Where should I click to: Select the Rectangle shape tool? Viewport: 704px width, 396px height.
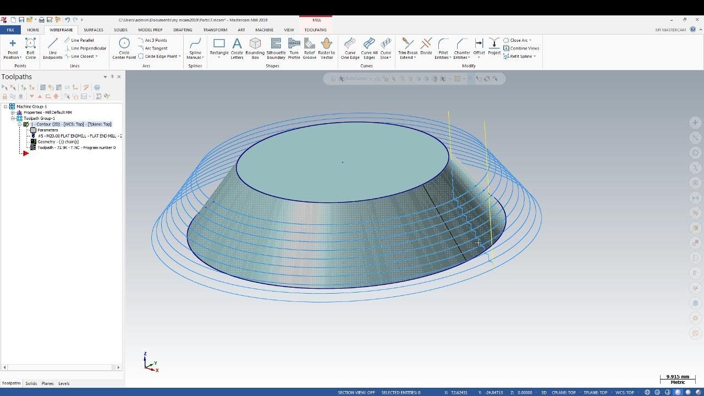[219, 48]
